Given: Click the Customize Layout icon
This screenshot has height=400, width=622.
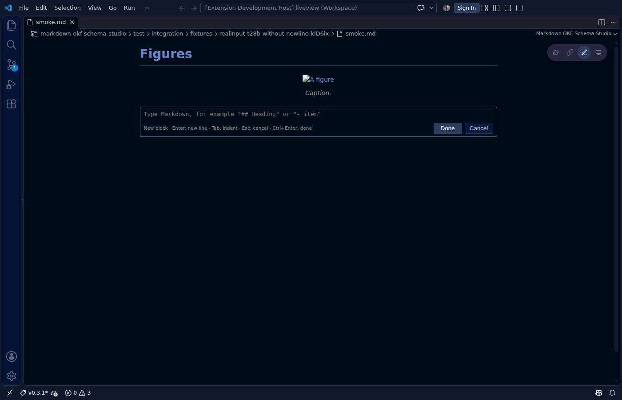Looking at the screenshot, I should pyautogui.click(x=485, y=8).
